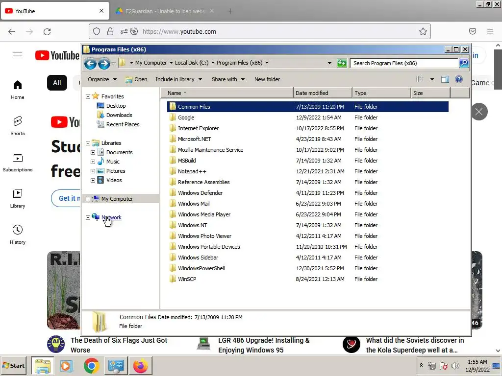Viewport: 502px width, 376px height.
Task: Click the Search Program Files (x86) field
Action: [x=404, y=63]
